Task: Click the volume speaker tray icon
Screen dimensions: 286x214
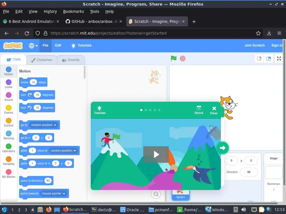Action: [x=244, y=210]
